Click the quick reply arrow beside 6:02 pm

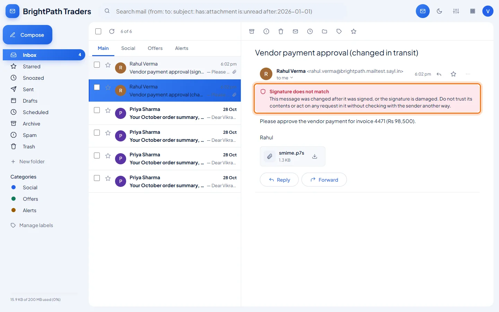[439, 74]
